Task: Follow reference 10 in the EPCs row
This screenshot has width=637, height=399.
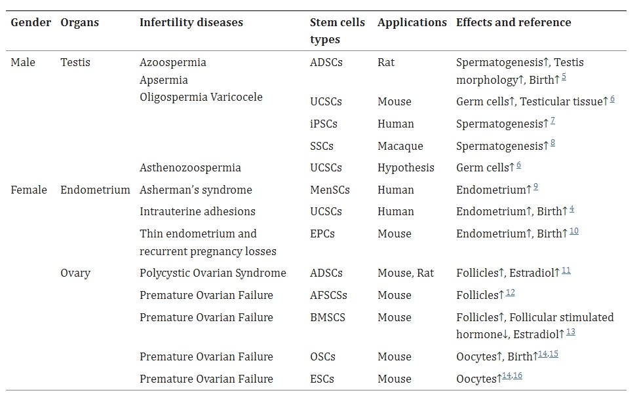Action: (x=574, y=231)
